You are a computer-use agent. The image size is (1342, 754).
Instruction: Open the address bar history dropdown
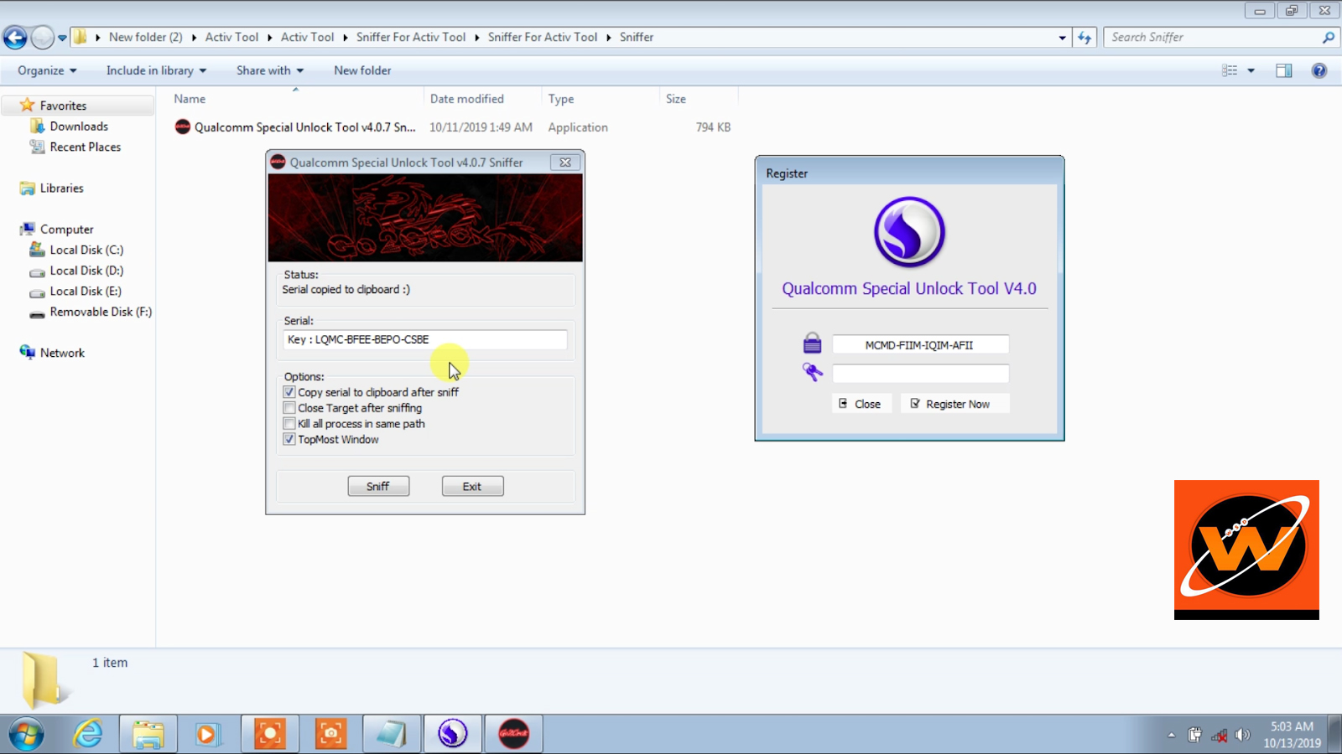(1062, 38)
